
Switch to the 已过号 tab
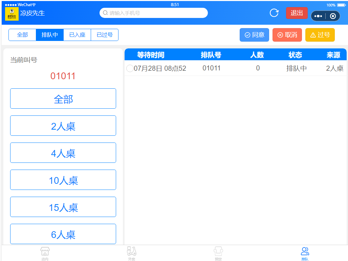click(x=105, y=35)
